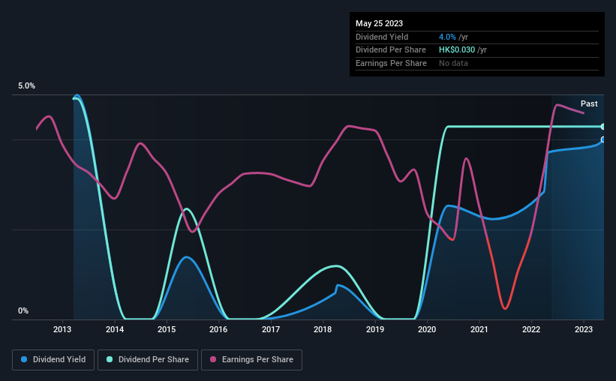Click the HK$0.030 dividend per share value

click(x=457, y=50)
